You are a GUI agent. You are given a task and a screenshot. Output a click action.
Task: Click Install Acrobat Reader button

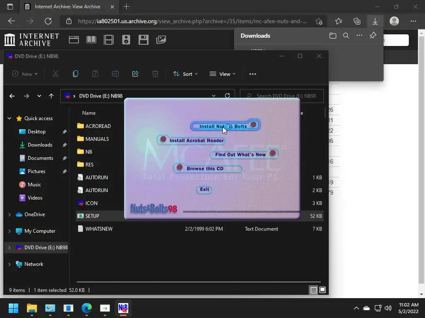[x=191, y=140]
